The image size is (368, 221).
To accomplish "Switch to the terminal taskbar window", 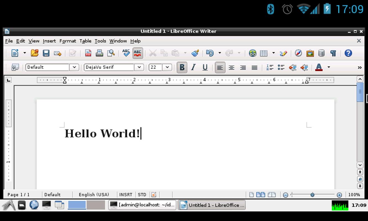I will 142,205.
